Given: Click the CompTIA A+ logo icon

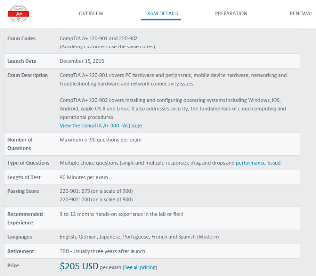Looking at the screenshot, I should point(18,13).
